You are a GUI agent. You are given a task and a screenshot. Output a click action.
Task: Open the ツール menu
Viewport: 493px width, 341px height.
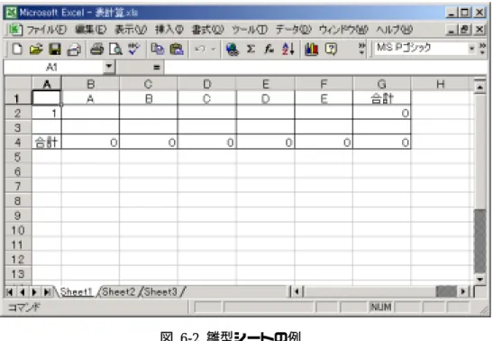(250, 30)
